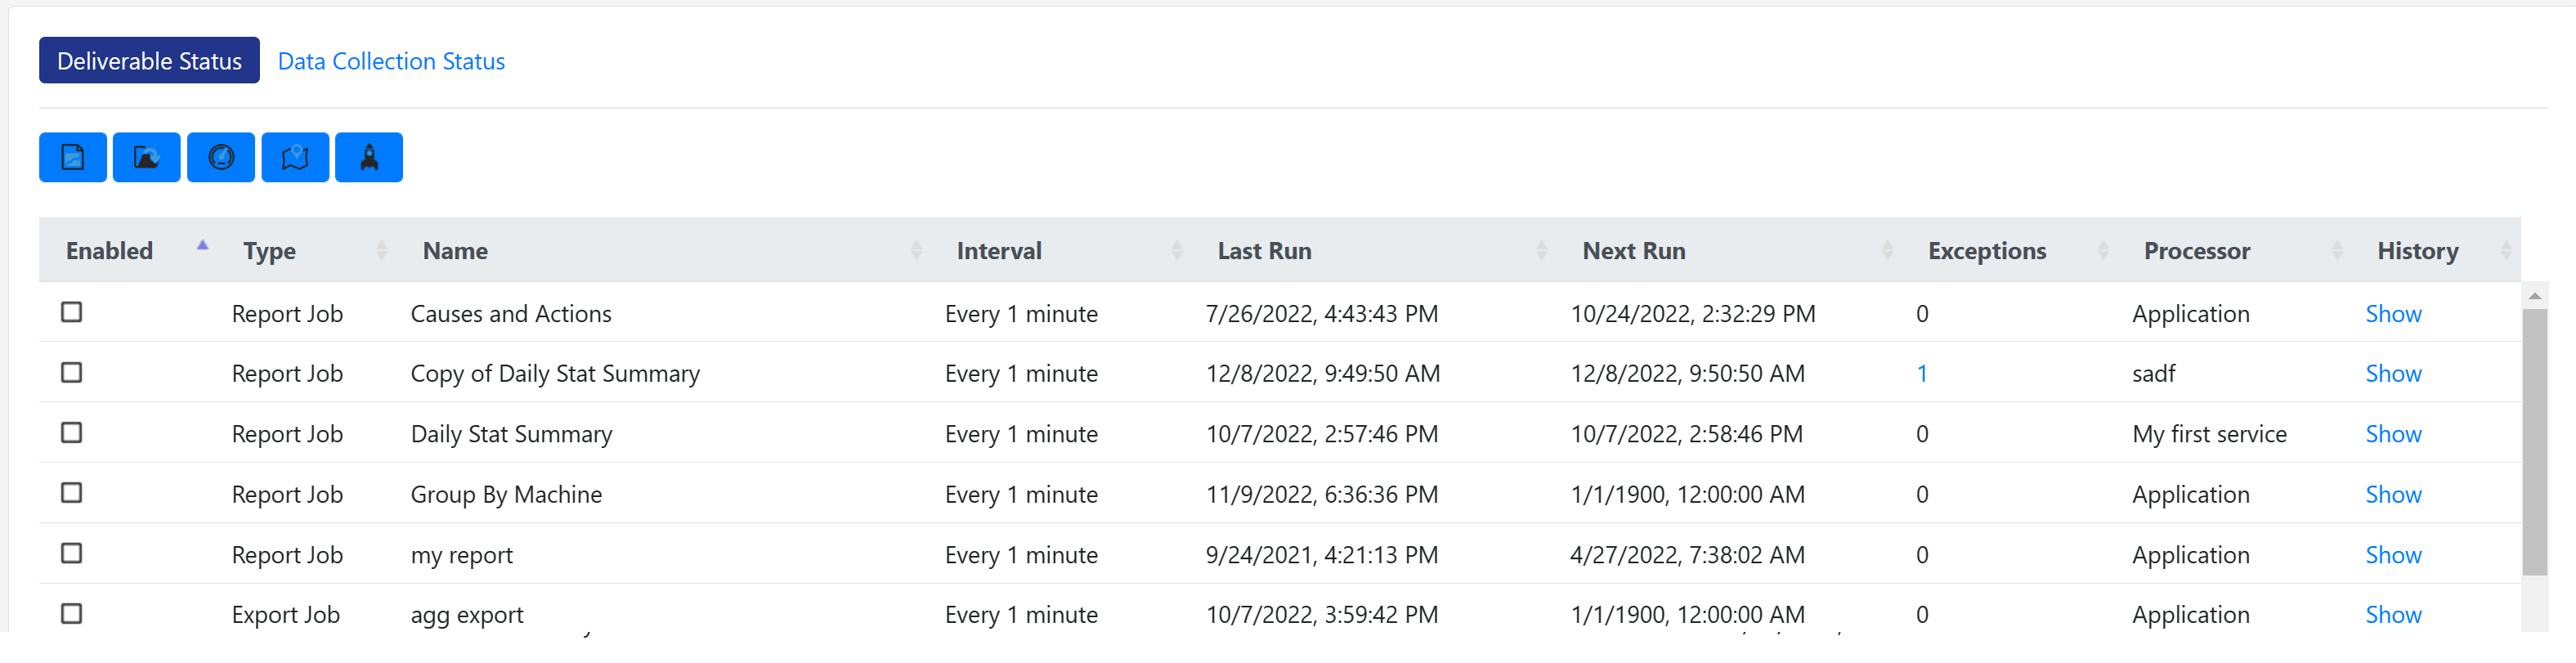The image size is (2576, 663).
Task: Select the Deliverable Status tab
Action: (x=148, y=60)
